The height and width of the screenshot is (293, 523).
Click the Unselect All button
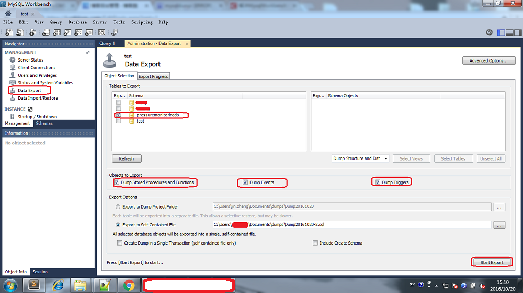[491, 158]
